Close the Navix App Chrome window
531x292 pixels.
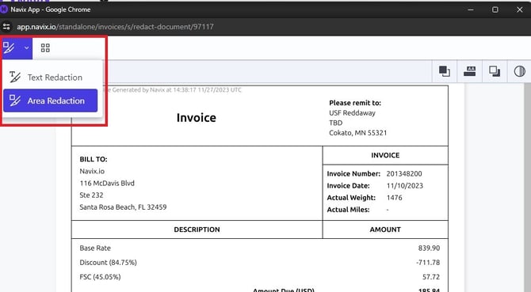(x=519, y=9)
